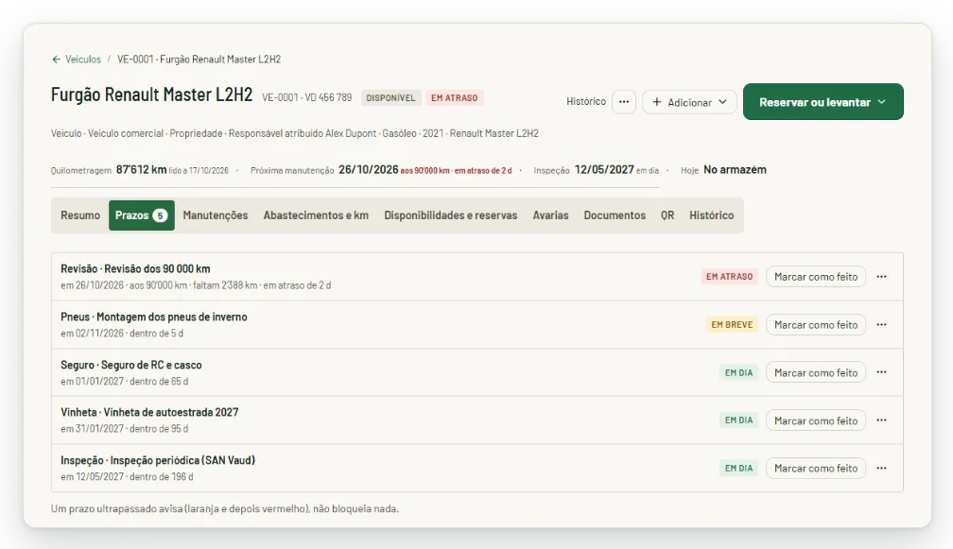Image resolution: width=953 pixels, height=549 pixels.
Task: Click the 'em 12/05/2027 · dentro de 196 d' detail
Action: (x=127, y=477)
